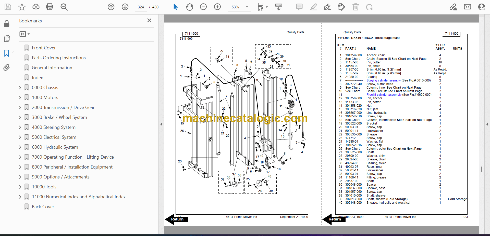The height and width of the screenshot is (236, 490).
Task: Delete with the trash icon
Action: 356,7
